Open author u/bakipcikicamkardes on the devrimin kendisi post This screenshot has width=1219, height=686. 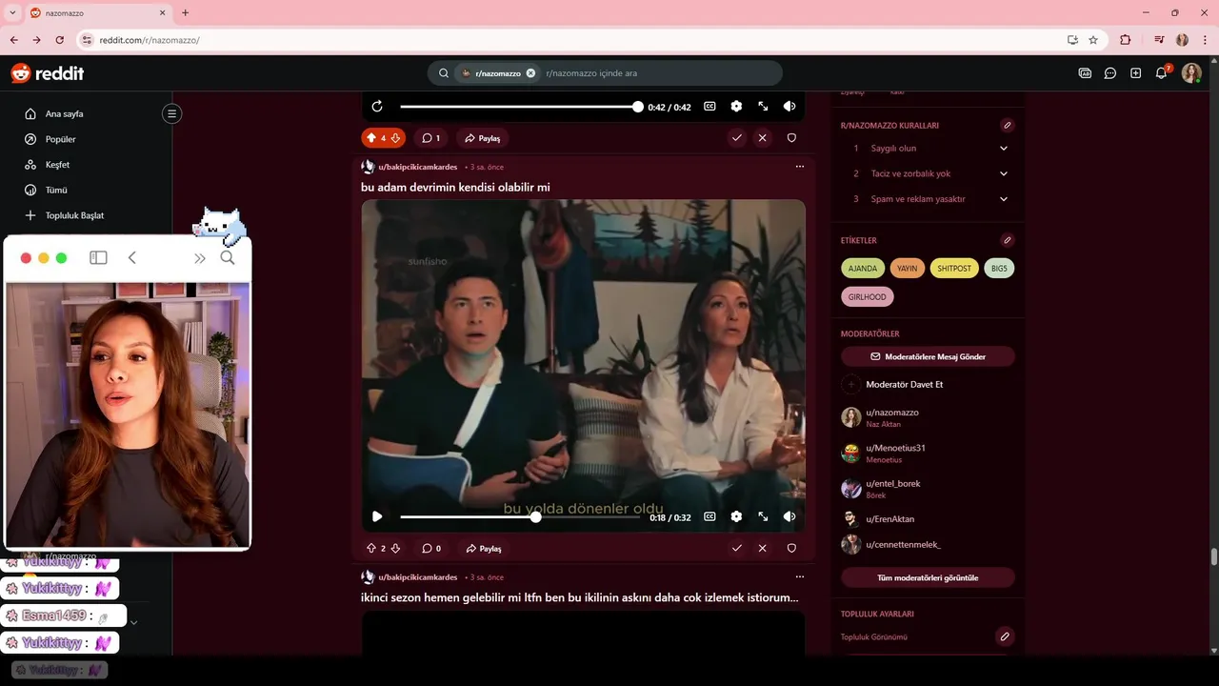click(418, 167)
